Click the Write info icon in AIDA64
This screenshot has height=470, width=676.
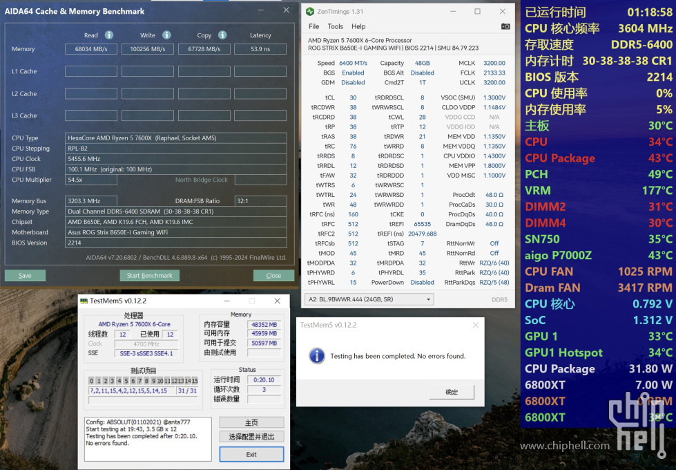(166, 35)
